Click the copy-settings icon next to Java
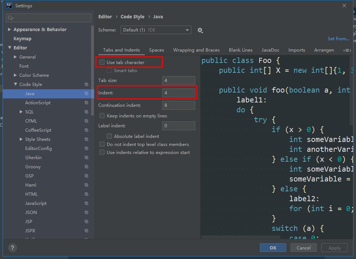The image size is (356, 259). pyautogui.click(x=87, y=93)
